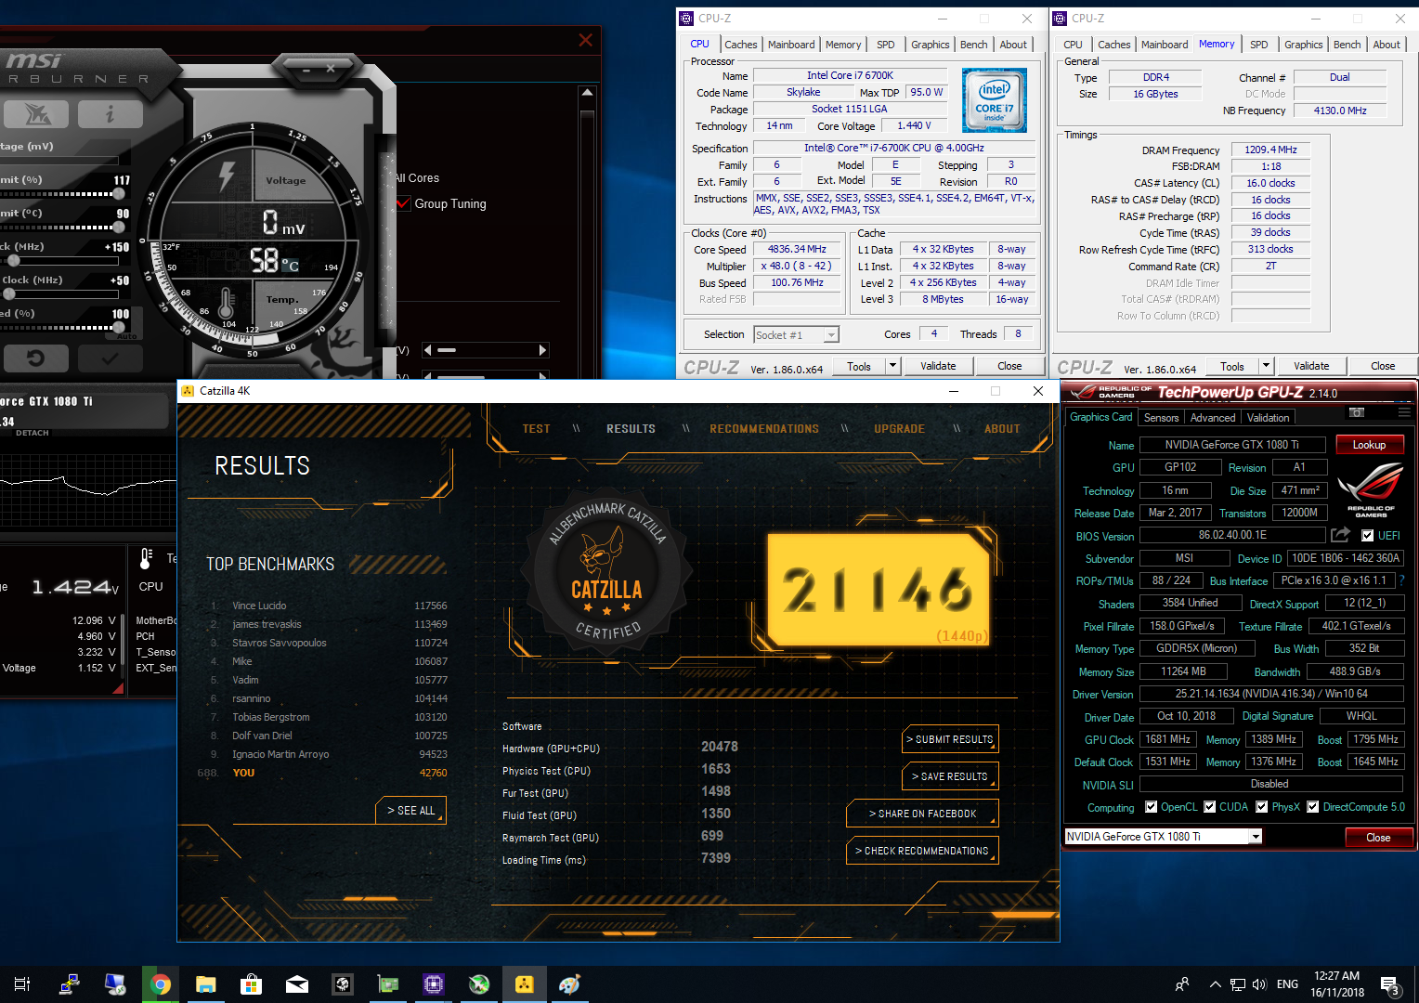Click the ENG language indicator in the tray
This screenshot has width=1419, height=1003.
tap(1287, 984)
